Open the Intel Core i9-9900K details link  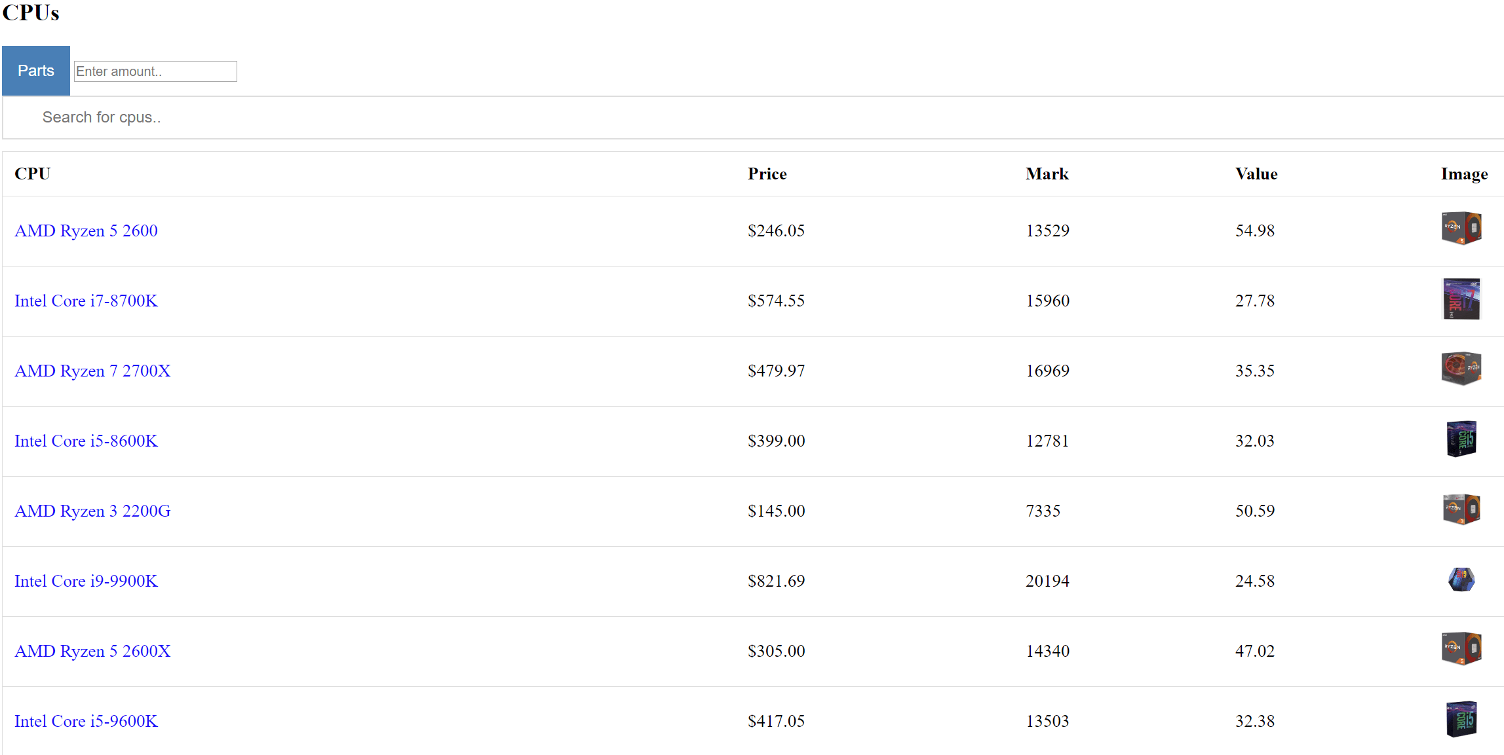pos(86,581)
